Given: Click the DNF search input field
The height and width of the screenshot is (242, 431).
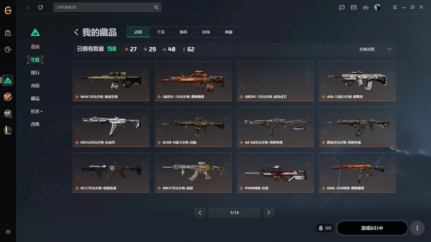Looking at the screenshot, I should pos(107,7).
